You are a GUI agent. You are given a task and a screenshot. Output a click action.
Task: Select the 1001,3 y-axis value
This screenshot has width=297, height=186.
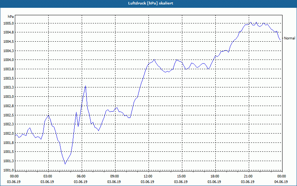click(9, 161)
